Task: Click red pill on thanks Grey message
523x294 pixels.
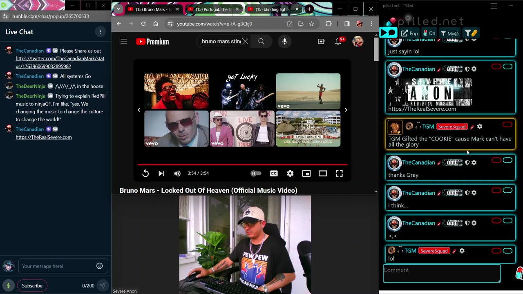Action: 496,160
